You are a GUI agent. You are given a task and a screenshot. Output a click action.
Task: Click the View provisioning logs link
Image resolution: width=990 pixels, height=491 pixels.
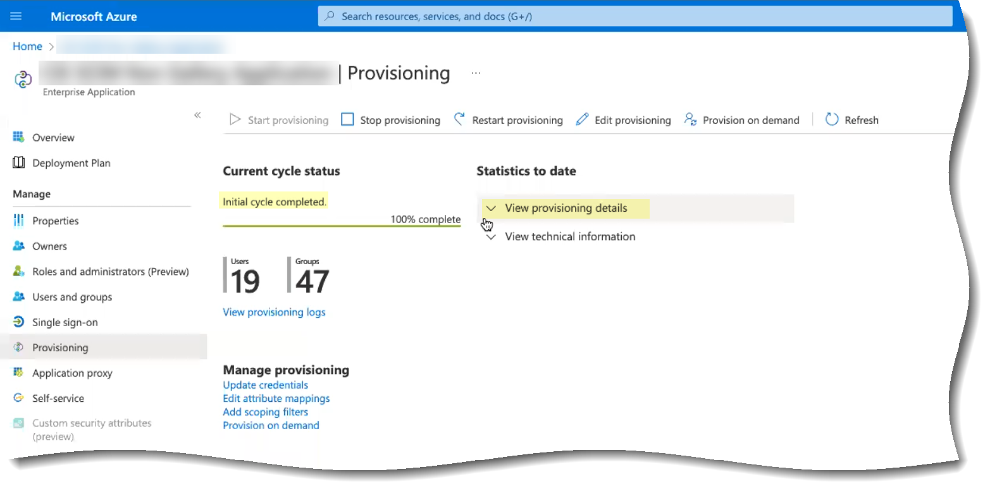tap(274, 312)
